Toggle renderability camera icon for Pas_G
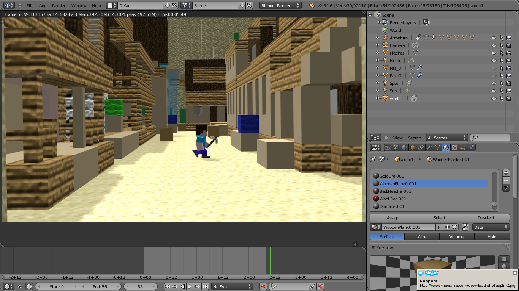This screenshot has height=291, width=519. click(509, 76)
